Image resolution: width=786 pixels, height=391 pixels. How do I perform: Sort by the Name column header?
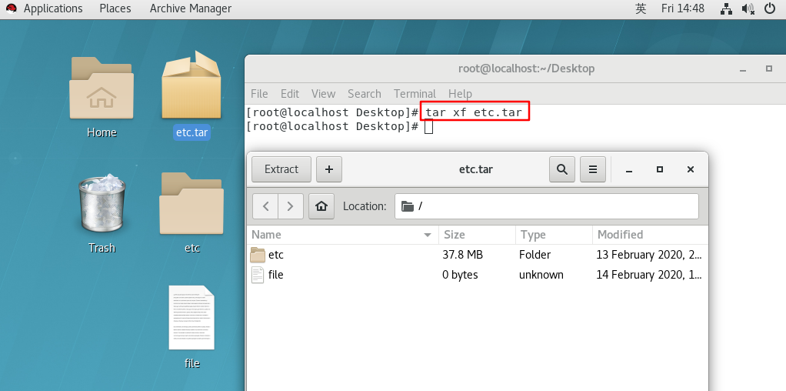click(x=343, y=235)
